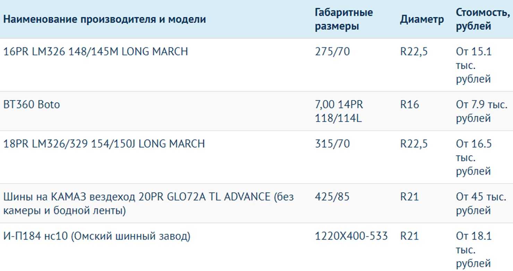
Task: Click the 'Диаметр' column header
Action: [x=422, y=19]
